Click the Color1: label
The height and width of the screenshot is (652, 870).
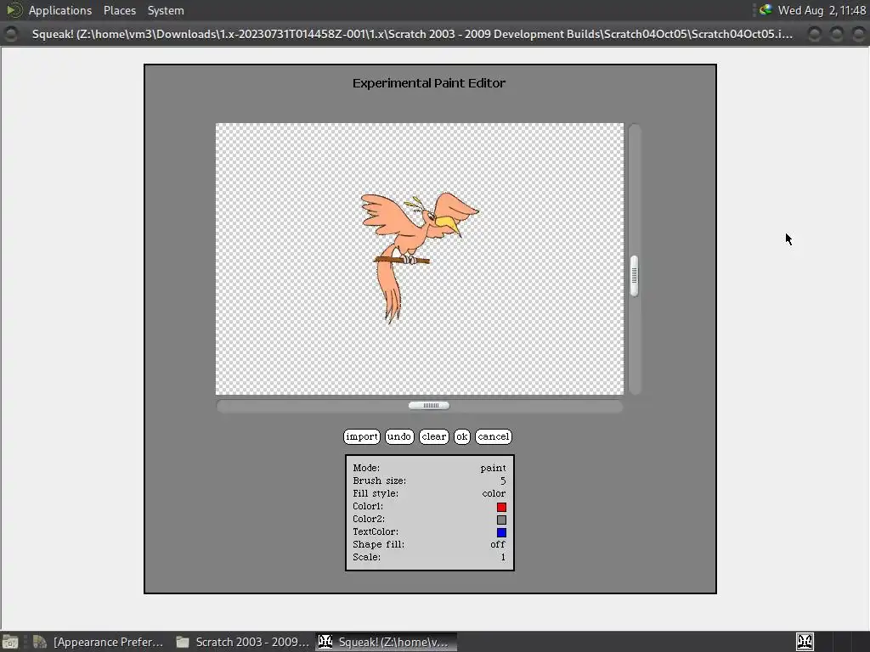pos(368,506)
